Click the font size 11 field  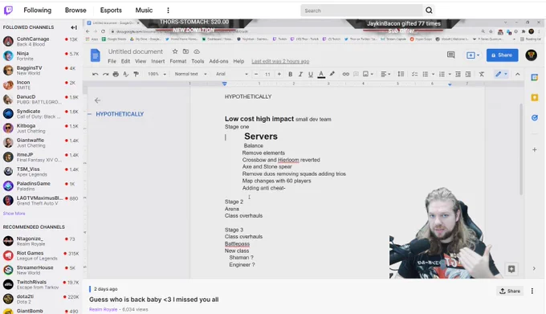tap(267, 74)
